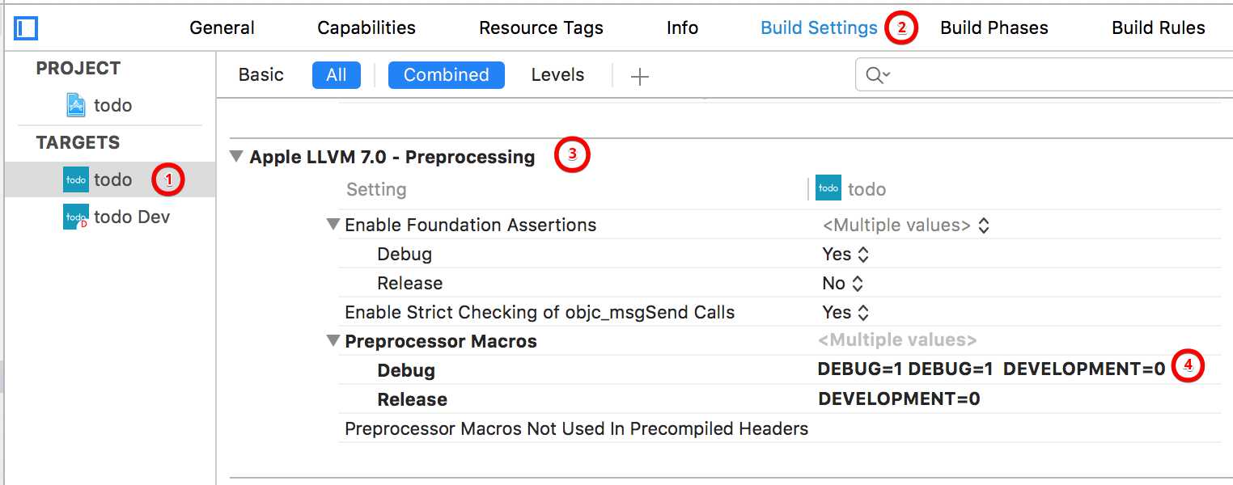The width and height of the screenshot is (1233, 485).
Task: Collapse Apple LLVM 7.0 Preprocessing section
Action: click(237, 156)
